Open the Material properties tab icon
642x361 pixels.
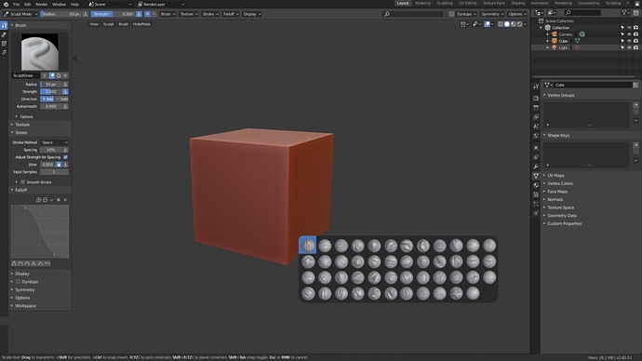(536, 185)
